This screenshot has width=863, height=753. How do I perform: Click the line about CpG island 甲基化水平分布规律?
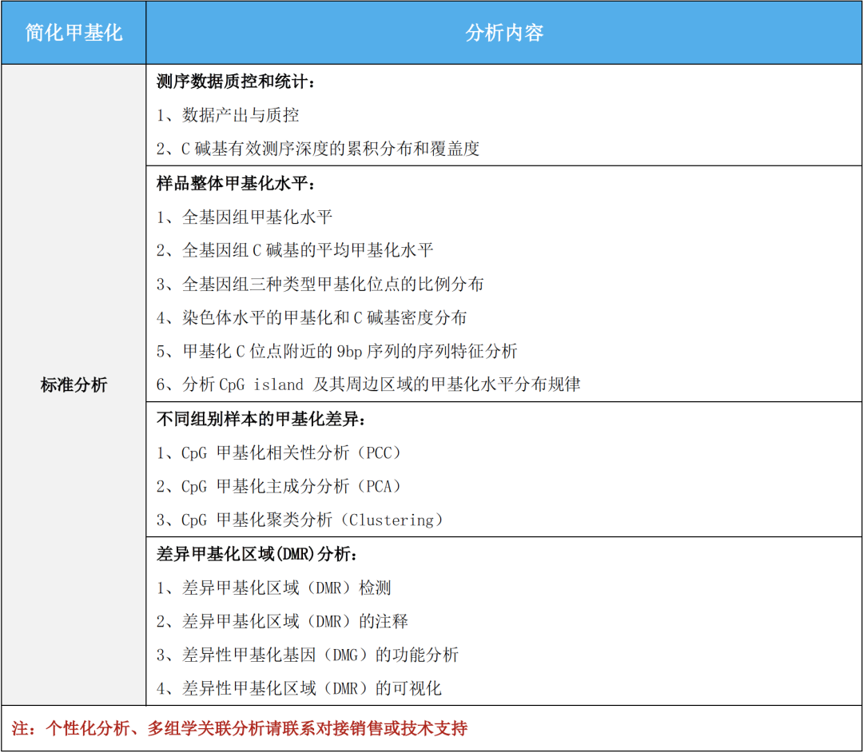pyautogui.click(x=368, y=384)
